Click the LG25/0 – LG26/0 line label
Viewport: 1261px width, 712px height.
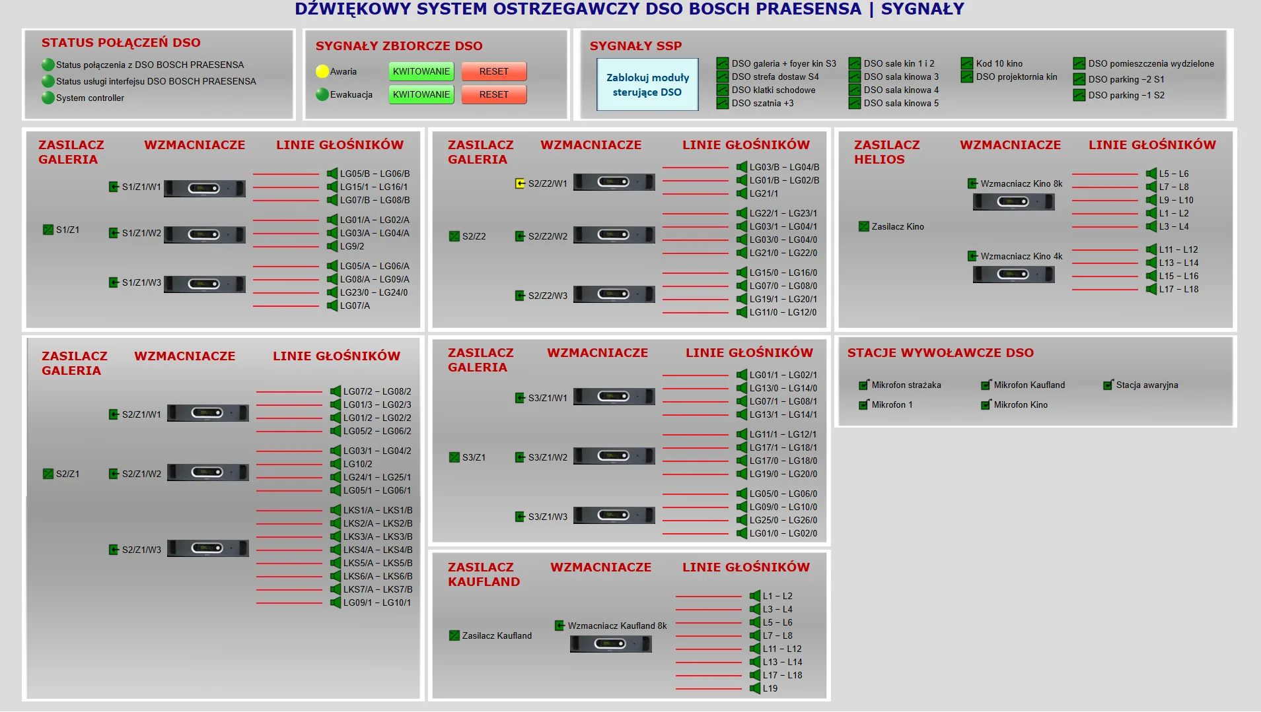[x=783, y=520]
